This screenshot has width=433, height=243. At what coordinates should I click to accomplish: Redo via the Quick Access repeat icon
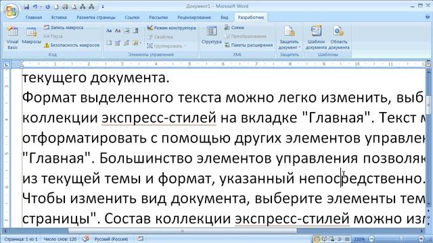47,7
